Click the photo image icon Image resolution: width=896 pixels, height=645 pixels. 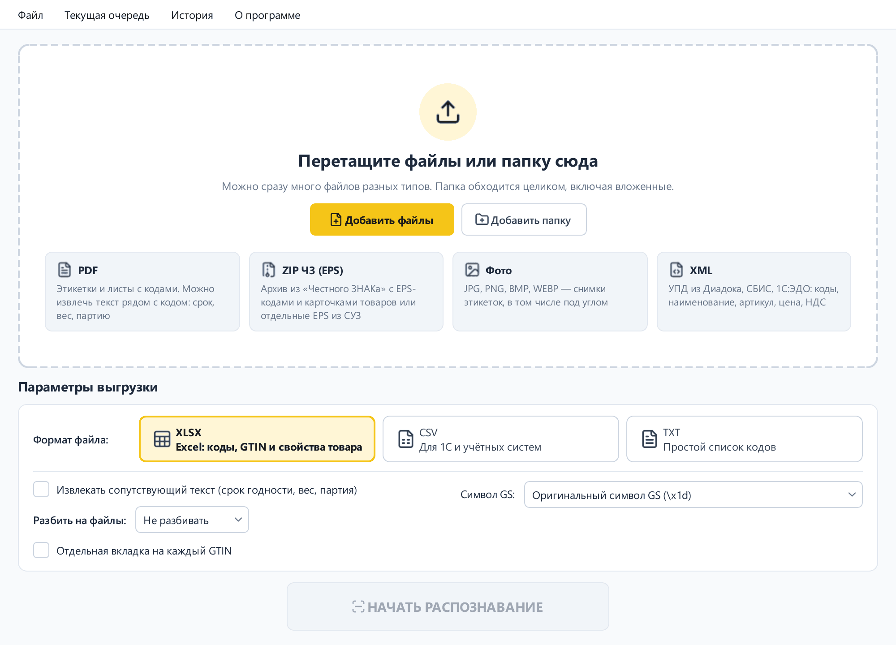tap(472, 270)
